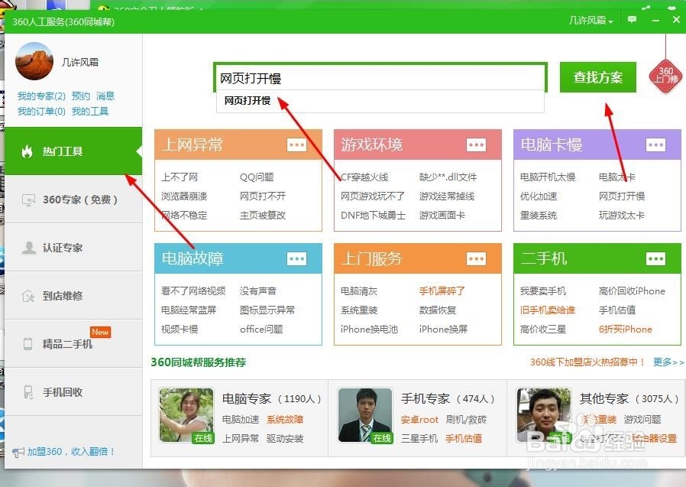Screen dimensions: 686x487
Task: Click the flame icon next to 热门工具
Action: [28, 151]
